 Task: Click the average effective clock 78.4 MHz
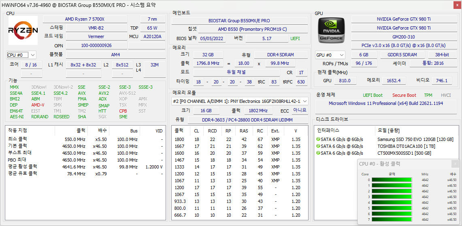(76, 174)
